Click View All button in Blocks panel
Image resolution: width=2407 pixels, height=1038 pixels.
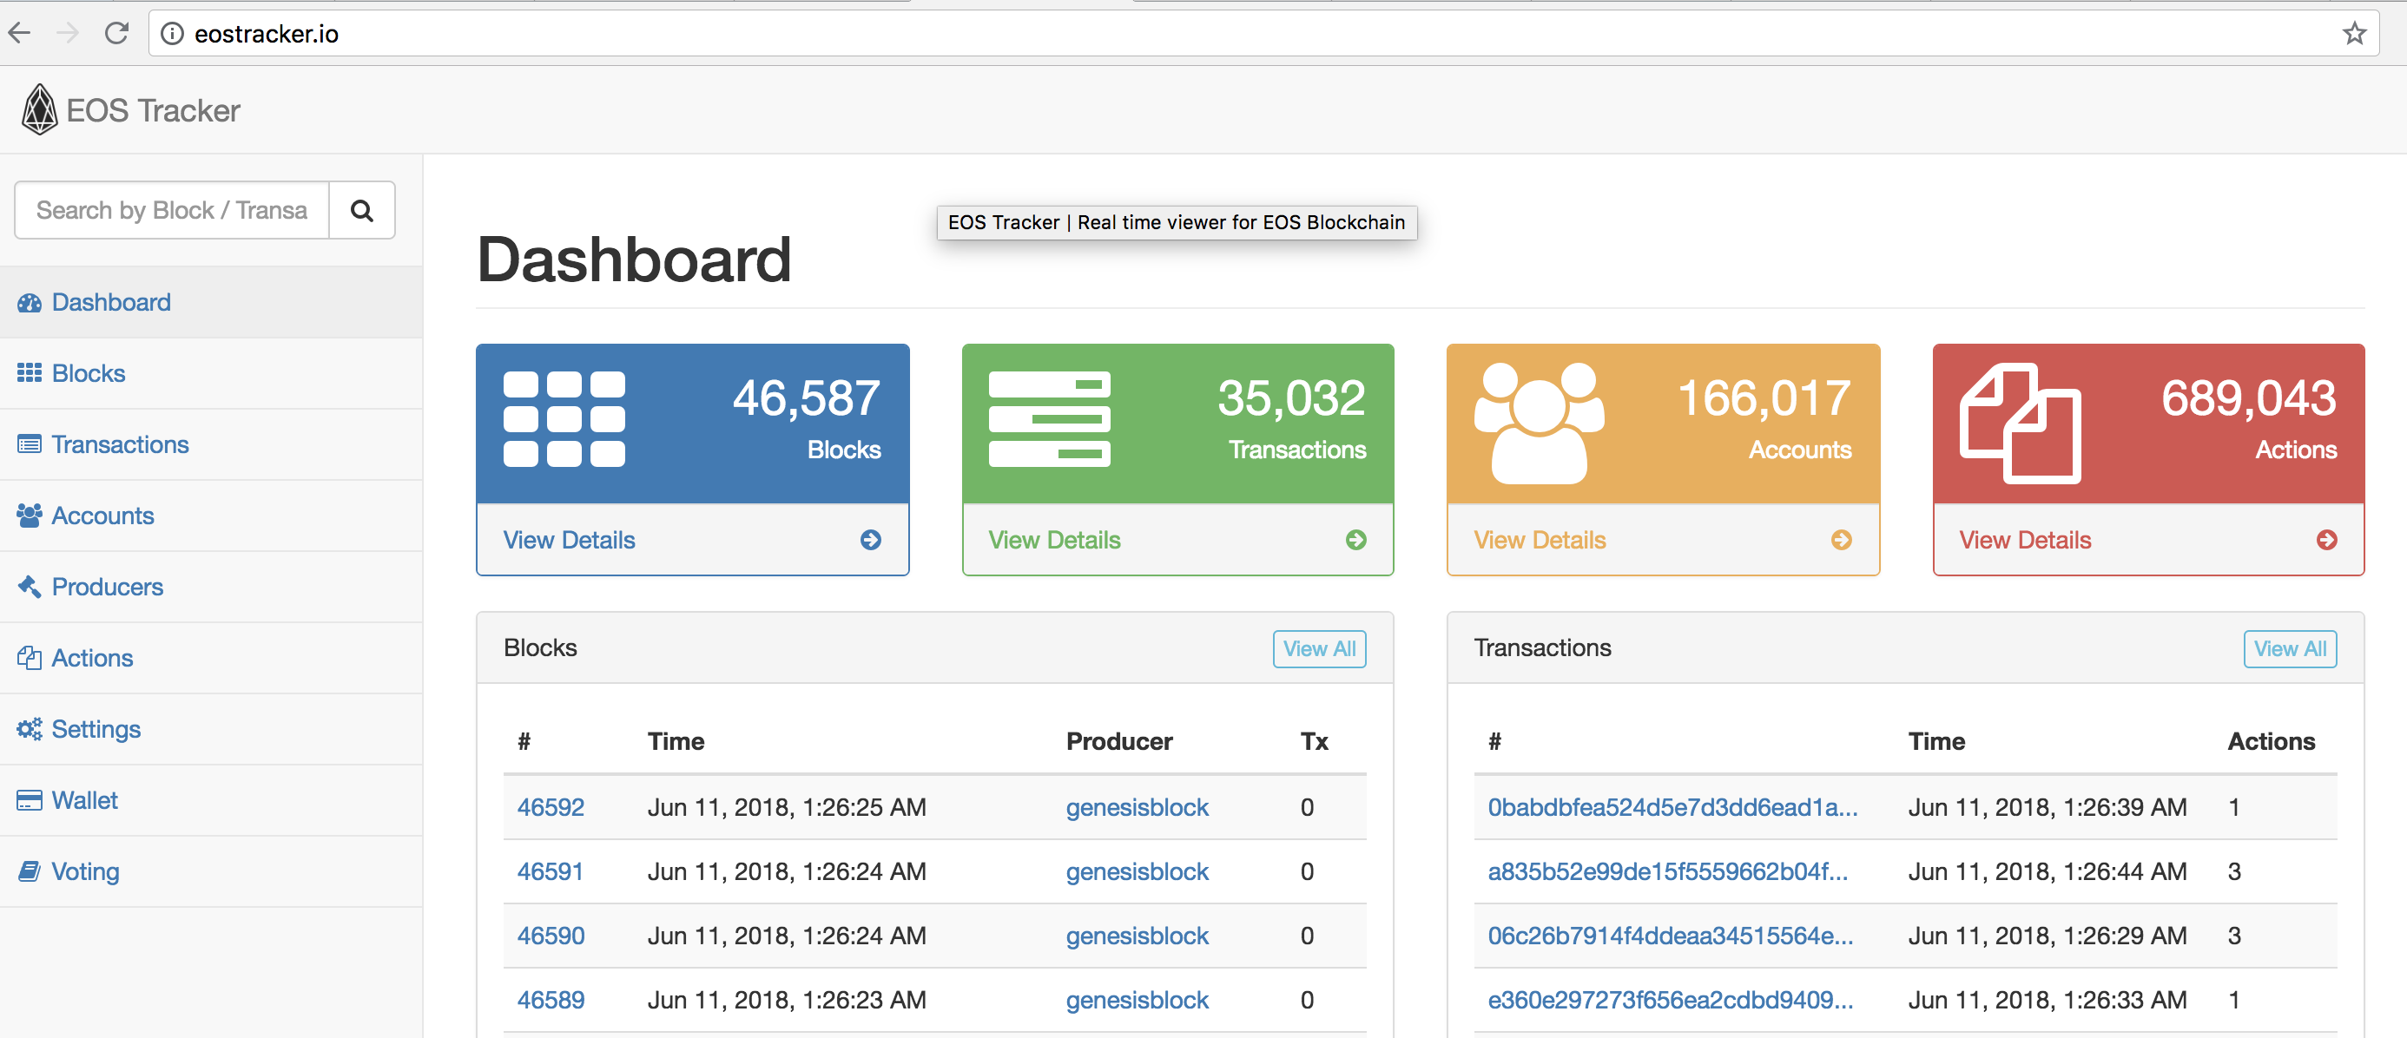coord(1318,649)
